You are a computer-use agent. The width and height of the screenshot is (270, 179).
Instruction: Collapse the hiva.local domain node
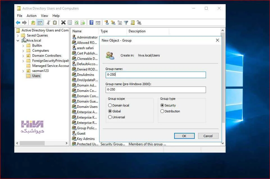click(x=18, y=41)
